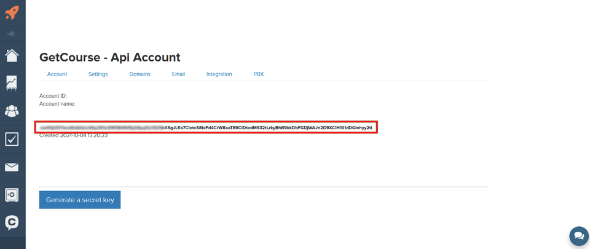The height and width of the screenshot is (249, 590).
Task: Open the Users group icon
Action: pyautogui.click(x=12, y=111)
